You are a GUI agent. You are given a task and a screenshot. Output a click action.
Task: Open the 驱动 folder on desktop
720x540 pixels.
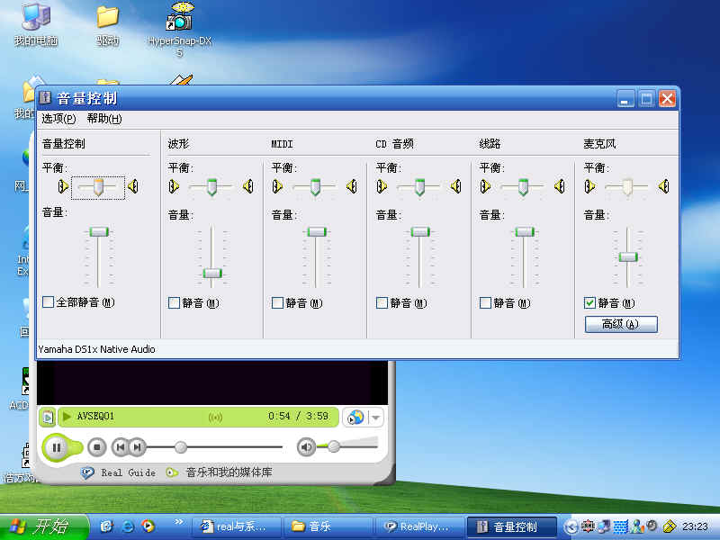[x=108, y=25]
